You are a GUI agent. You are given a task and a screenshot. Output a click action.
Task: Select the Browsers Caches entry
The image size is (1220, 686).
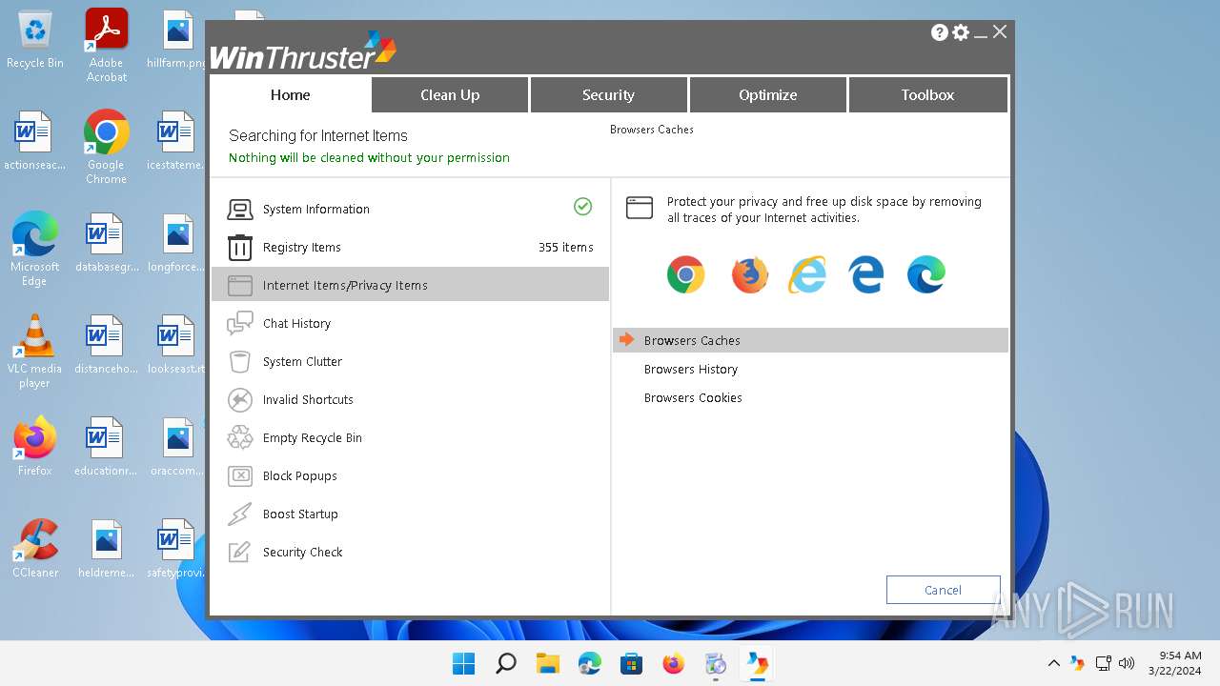(x=810, y=340)
